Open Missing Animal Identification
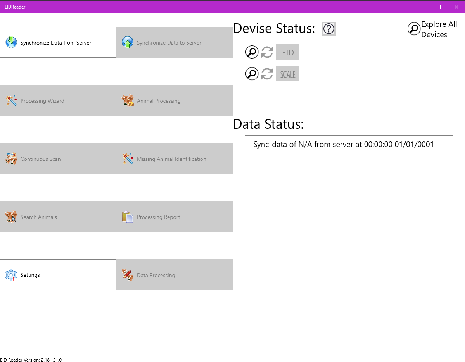 click(x=175, y=159)
